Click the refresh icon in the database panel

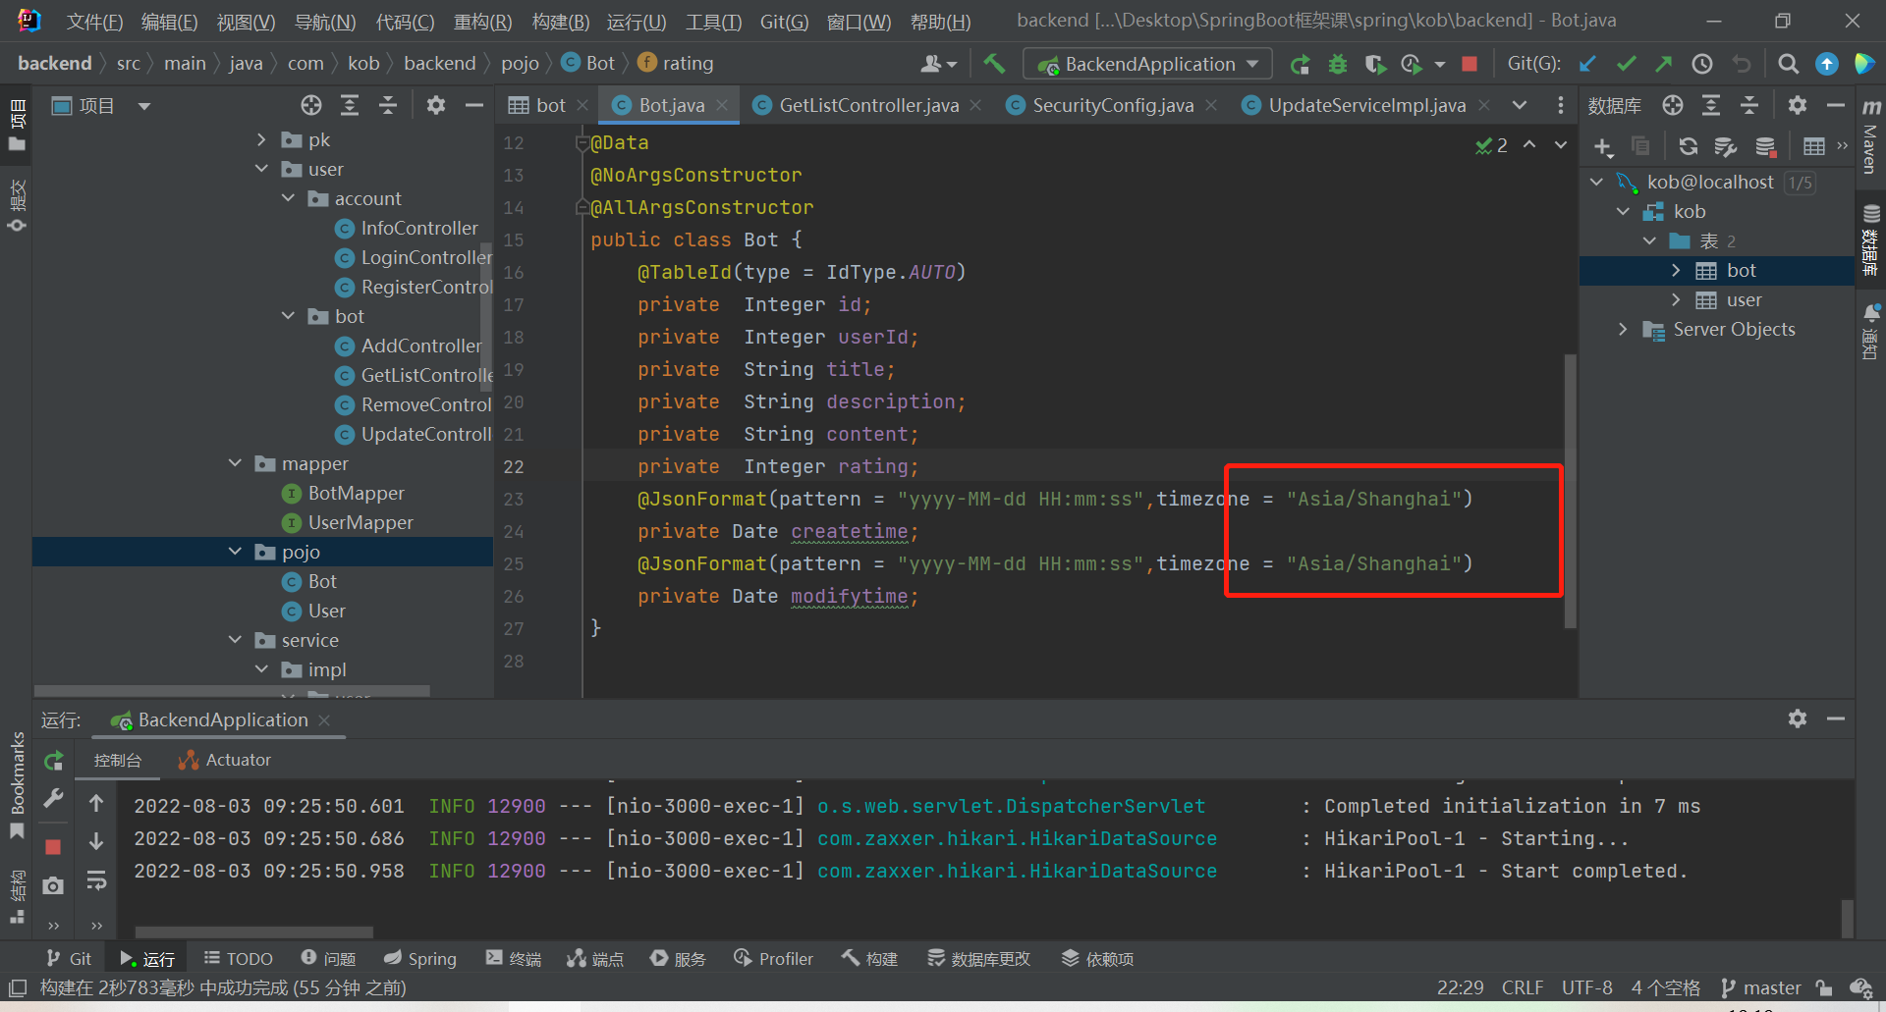coord(1688,146)
